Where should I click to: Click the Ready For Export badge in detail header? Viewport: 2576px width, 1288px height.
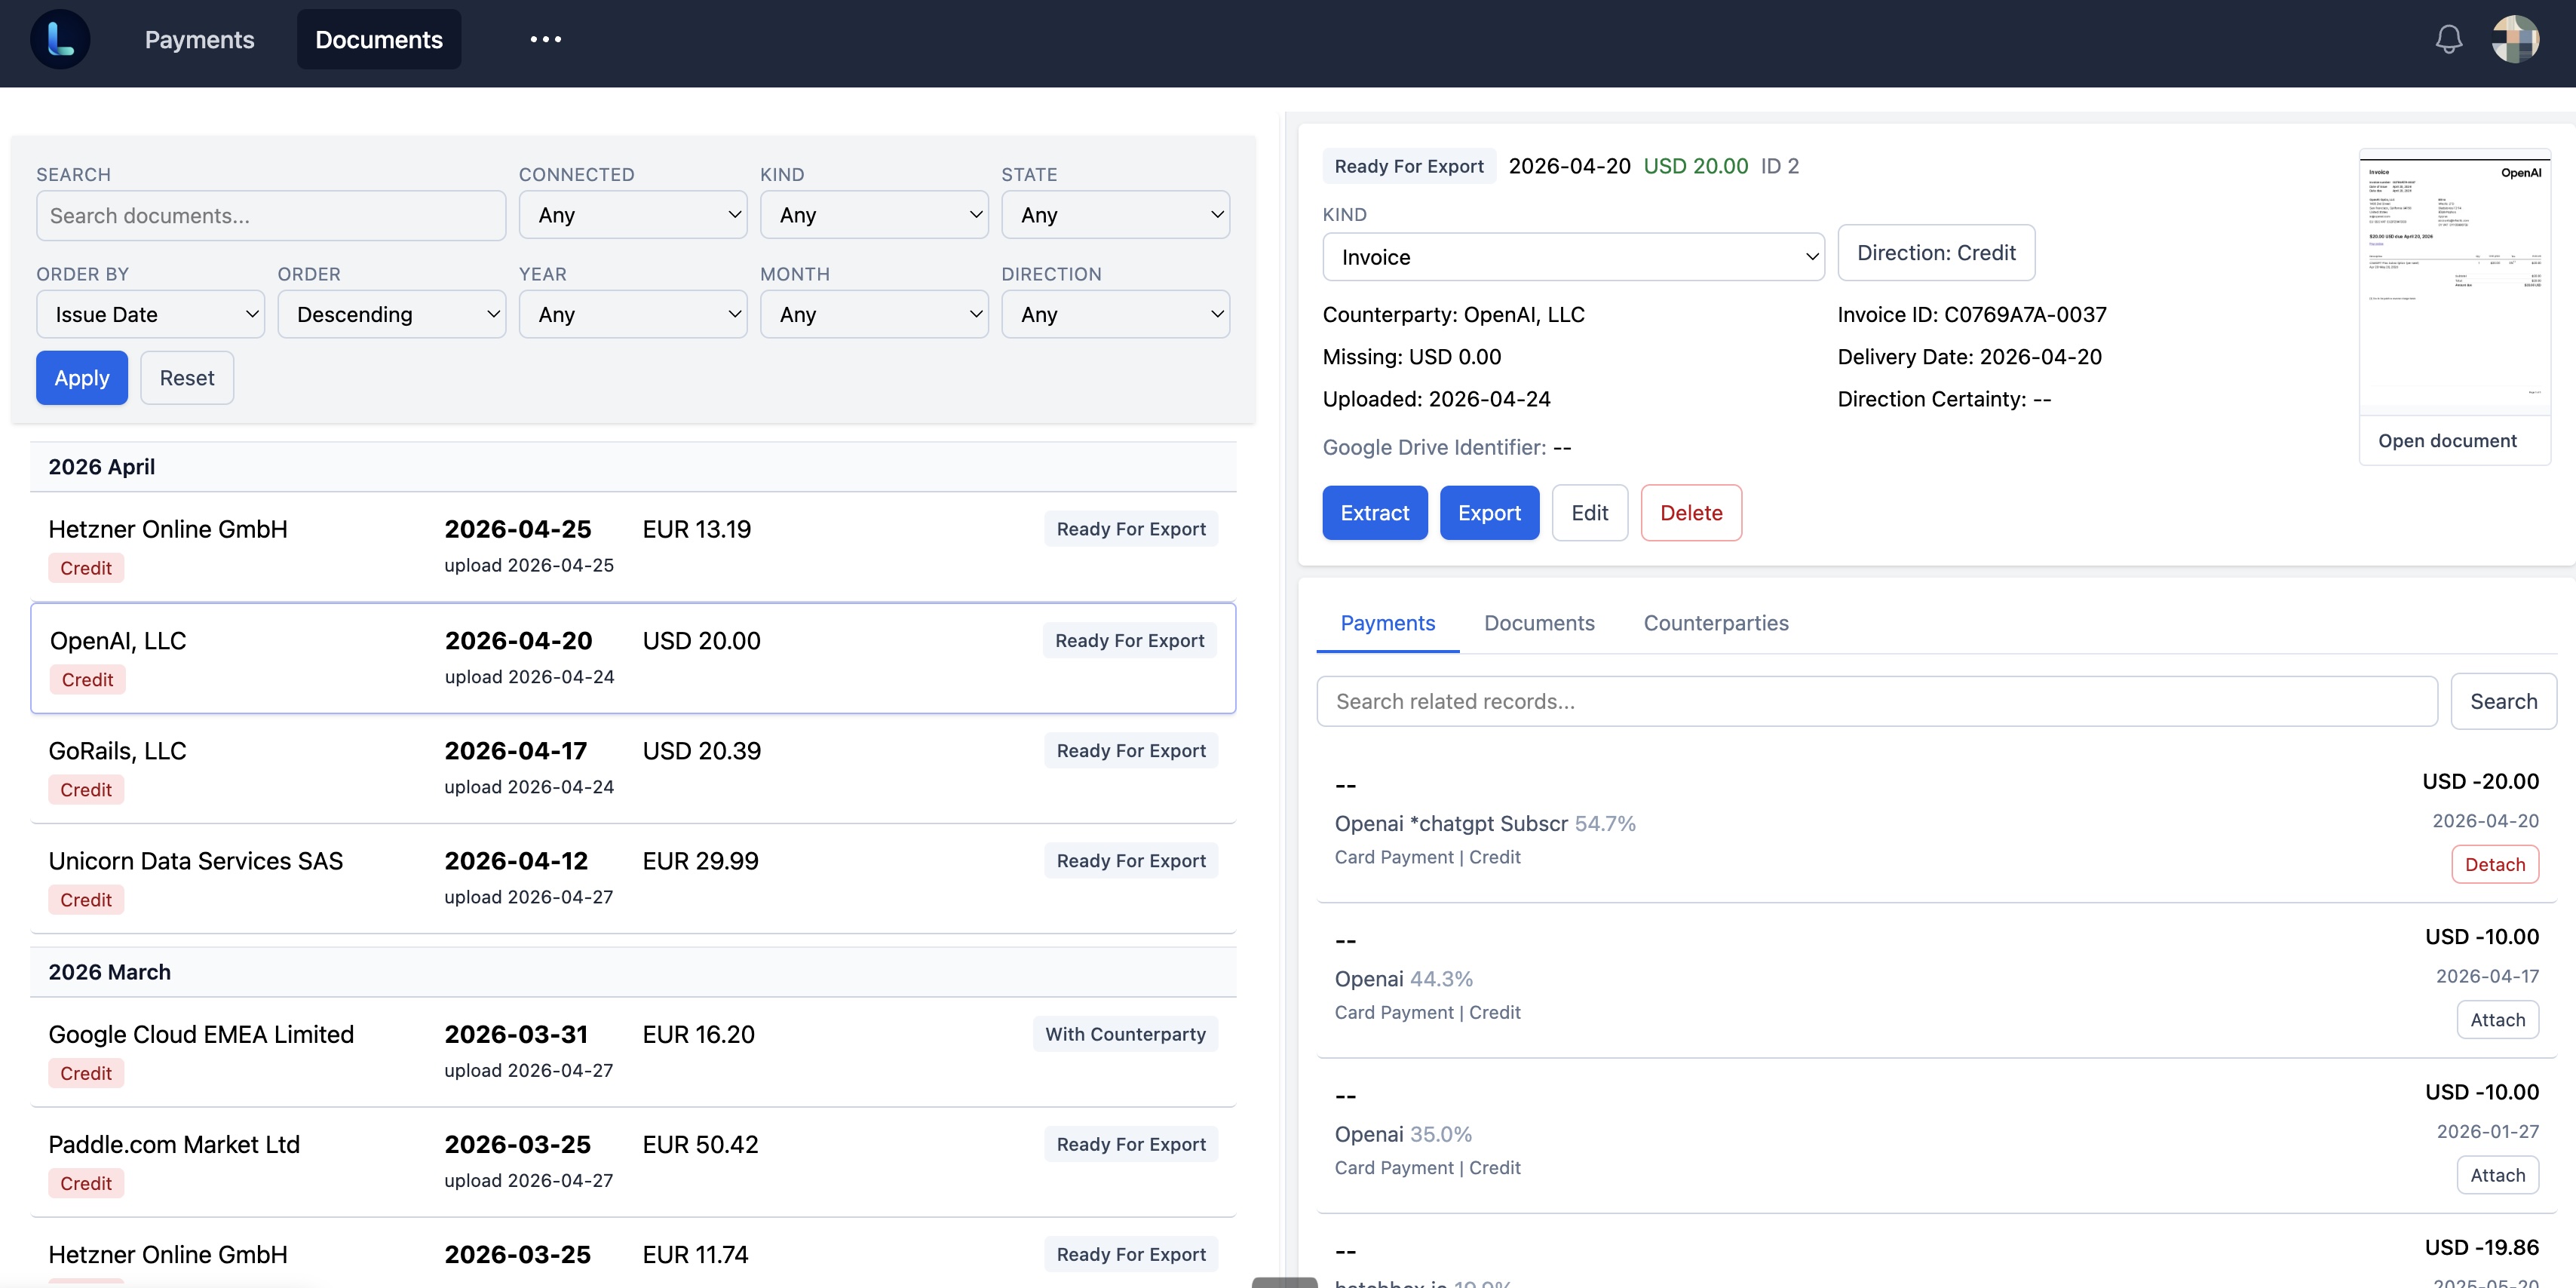[1409, 166]
